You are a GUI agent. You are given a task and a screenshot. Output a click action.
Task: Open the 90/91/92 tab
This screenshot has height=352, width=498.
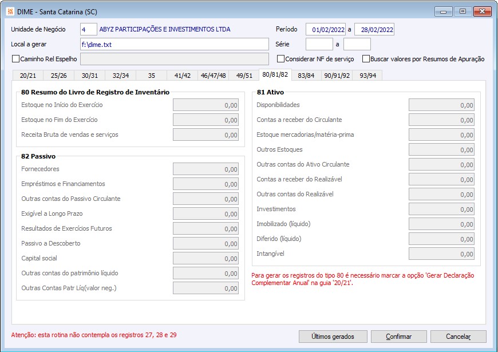tap(337, 76)
